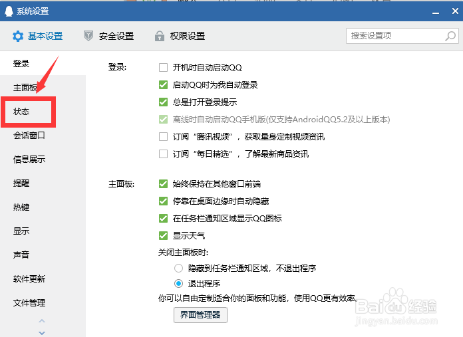Click the 登录: section heading

tap(117, 67)
